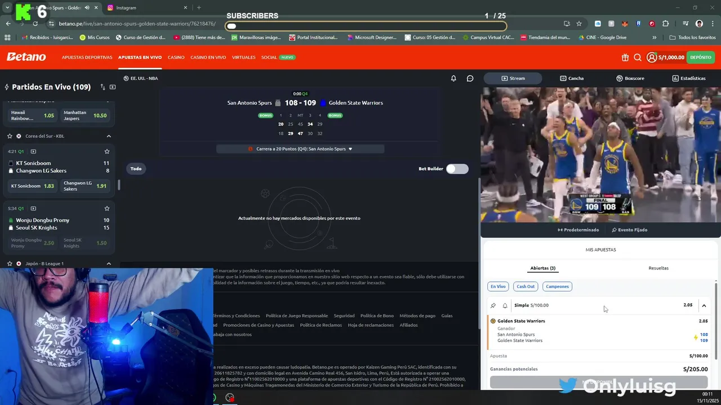Open the Abiertas (3) bets tab
The width and height of the screenshot is (721, 405).
point(543,268)
